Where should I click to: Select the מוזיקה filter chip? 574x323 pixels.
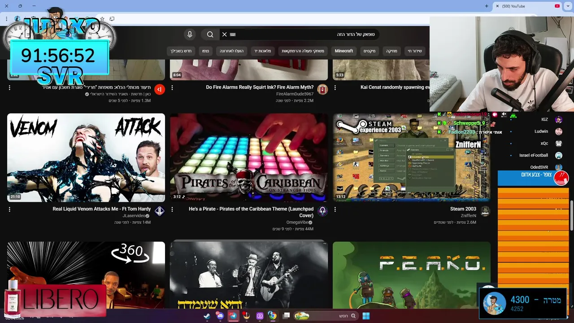tap(392, 51)
